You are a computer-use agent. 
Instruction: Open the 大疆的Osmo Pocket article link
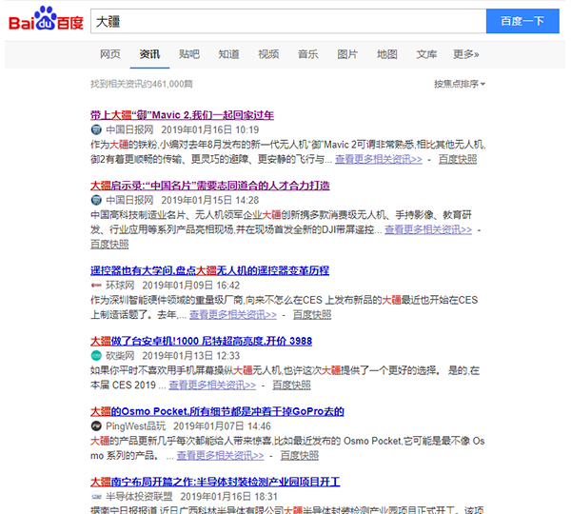[x=217, y=411]
